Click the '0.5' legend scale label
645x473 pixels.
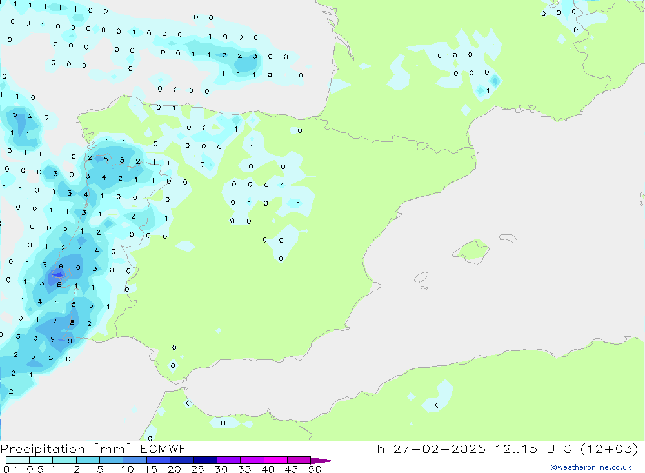coord(35,469)
